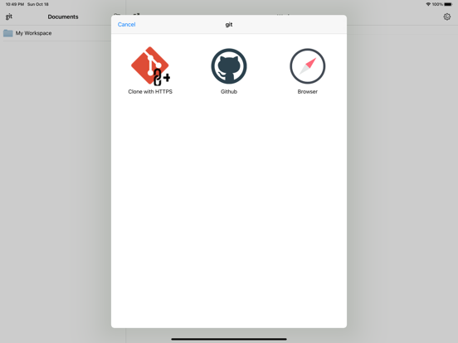This screenshot has height=343, width=458.
Task: Tap the "Sun Oct 18" date in the status bar
Action: click(38, 4)
